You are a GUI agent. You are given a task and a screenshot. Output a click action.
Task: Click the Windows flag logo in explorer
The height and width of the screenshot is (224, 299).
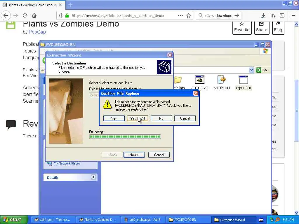click(x=265, y=51)
